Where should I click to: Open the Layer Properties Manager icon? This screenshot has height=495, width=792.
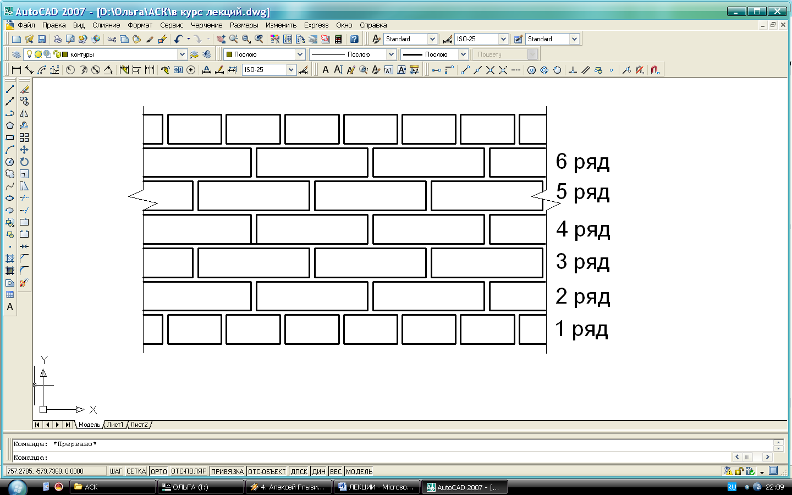click(x=16, y=54)
